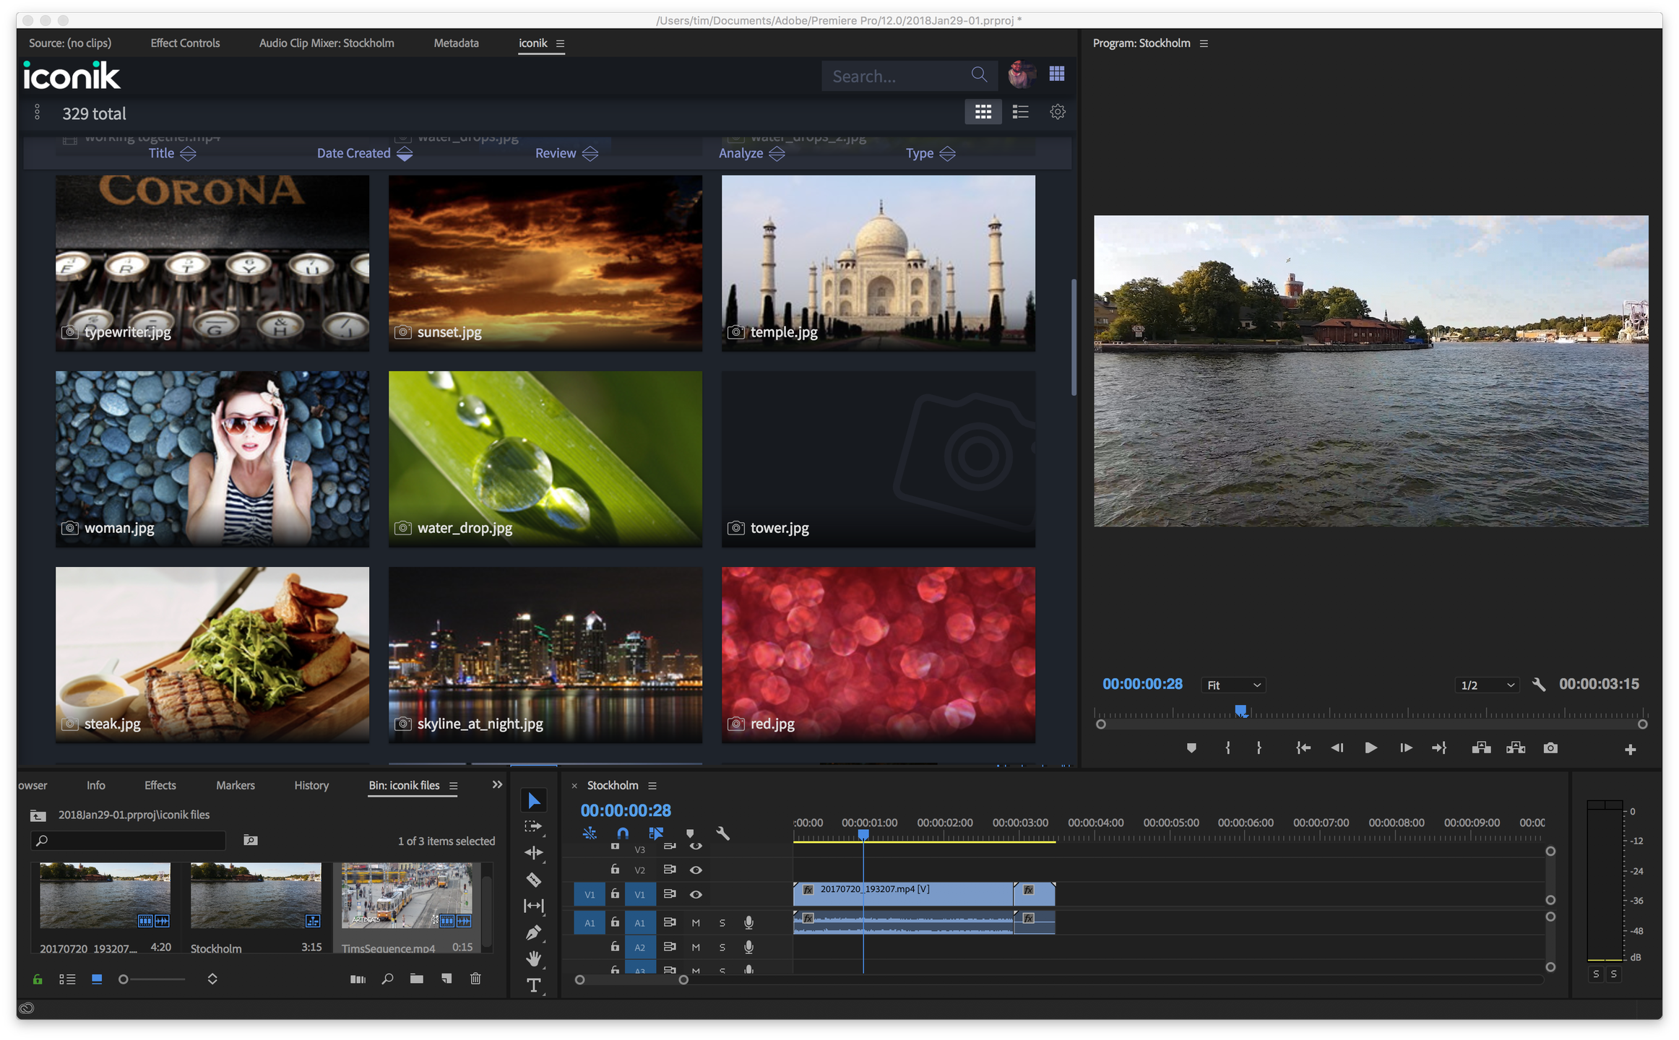Open the temple.jpg thumbnail
This screenshot has height=1040, width=1679.
tap(878, 263)
